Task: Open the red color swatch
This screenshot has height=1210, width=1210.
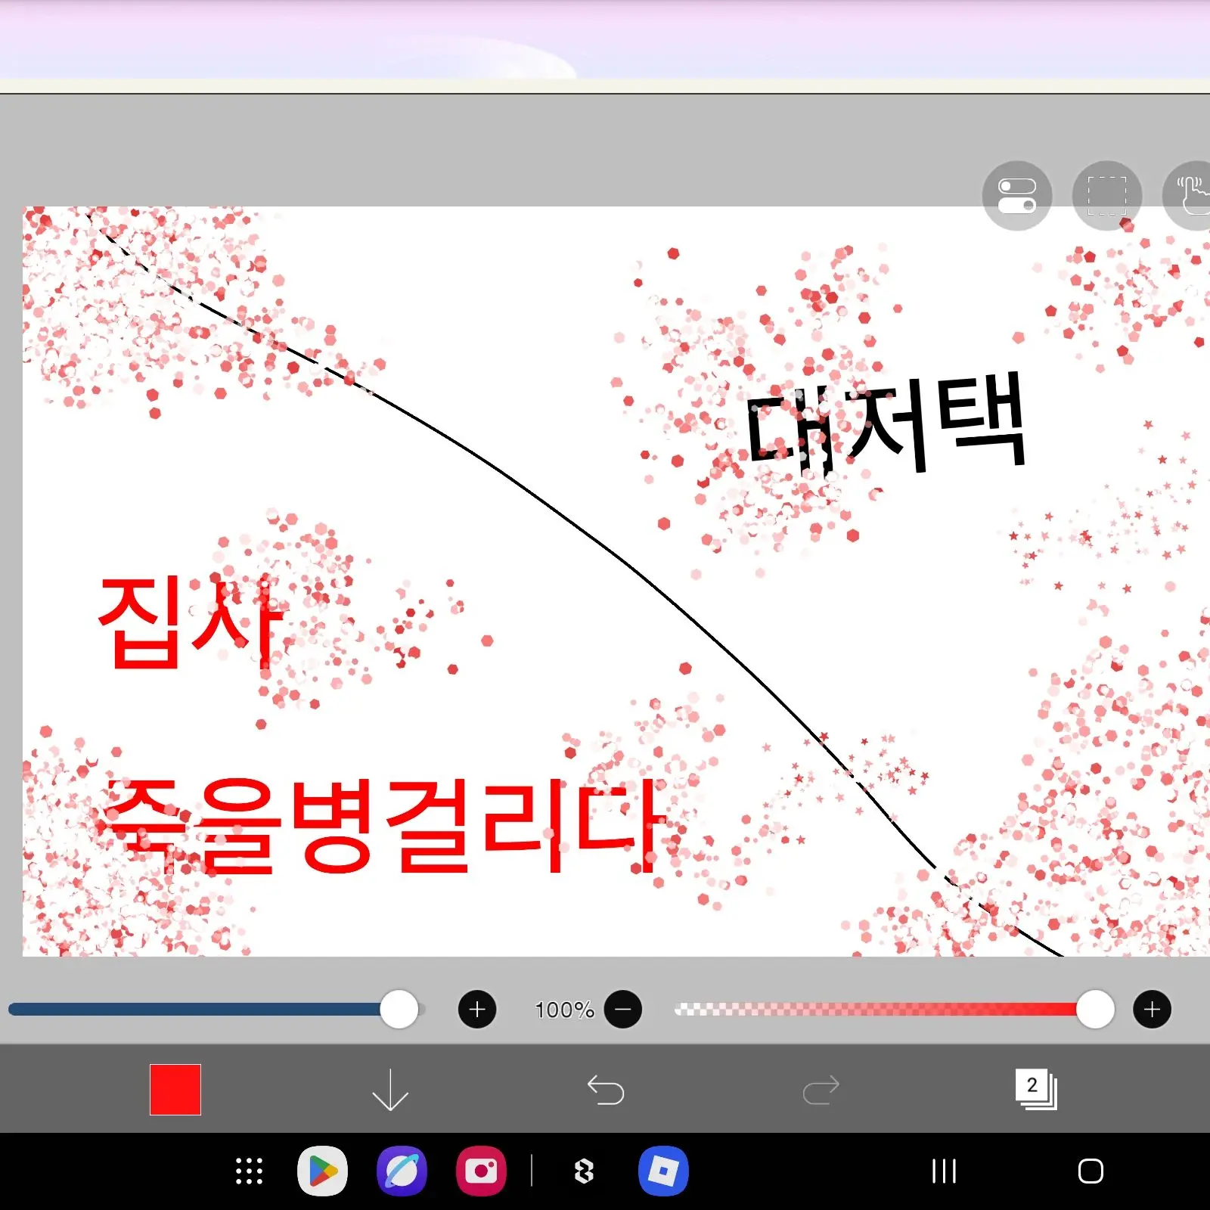Action: (175, 1089)
